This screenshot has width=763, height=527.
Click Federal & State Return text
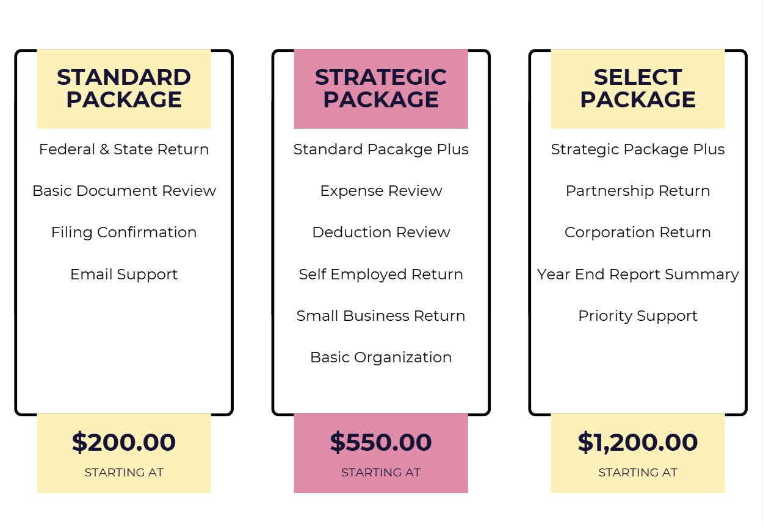pos(124,149)
